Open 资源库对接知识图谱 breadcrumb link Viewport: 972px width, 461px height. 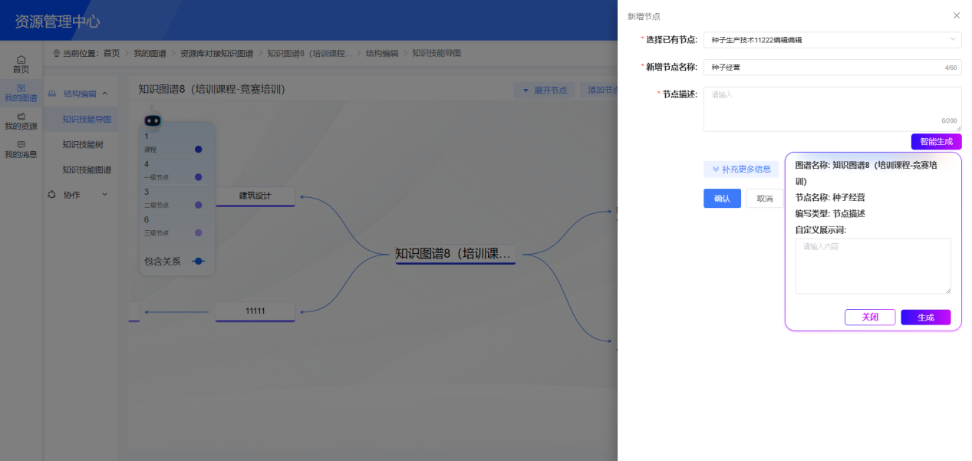(x=216, y=53)
